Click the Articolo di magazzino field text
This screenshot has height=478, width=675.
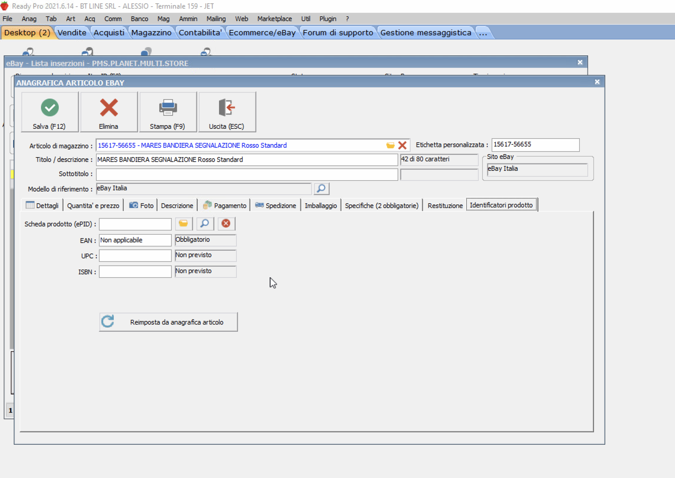click(x=192, y=145)
